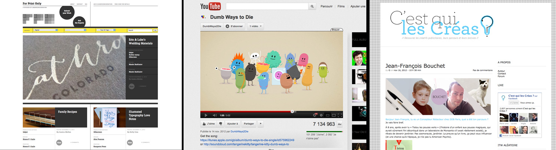The height and width of the screenshot is (150, 556).
Task: Click the Family Recipes book thumbnail
Action: pos(39,117)
